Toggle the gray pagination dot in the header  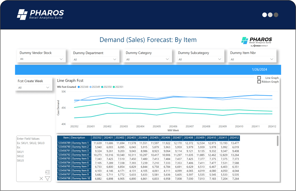pyautogui.click(x=275, y=15)
